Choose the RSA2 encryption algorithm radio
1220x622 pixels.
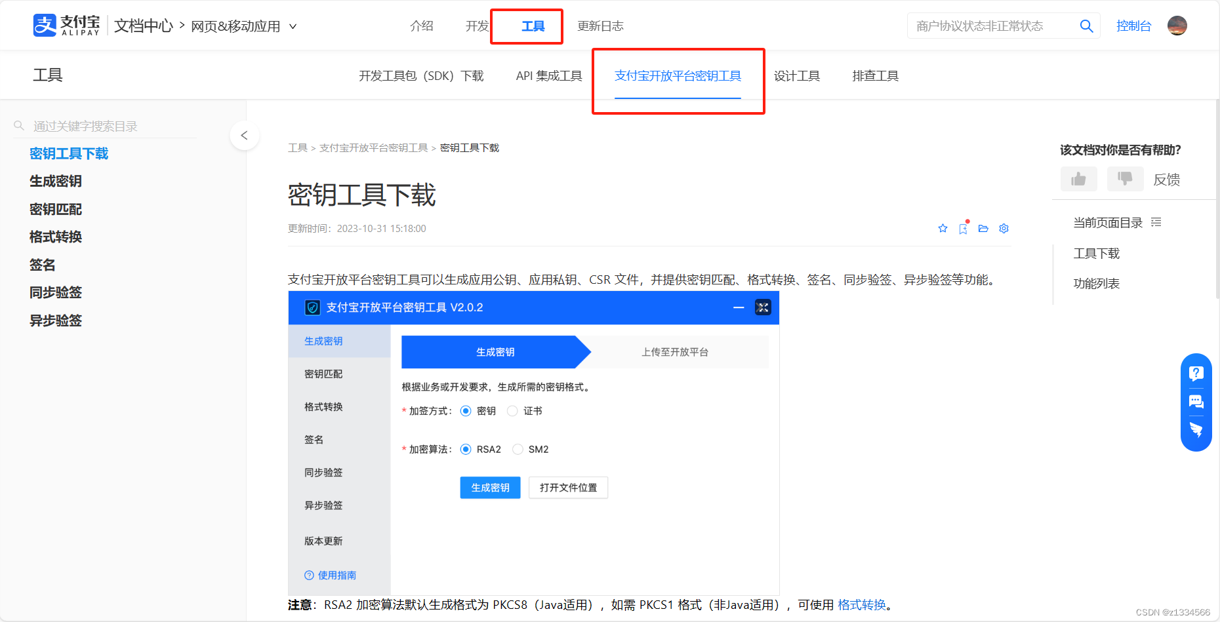coord(466,449)
